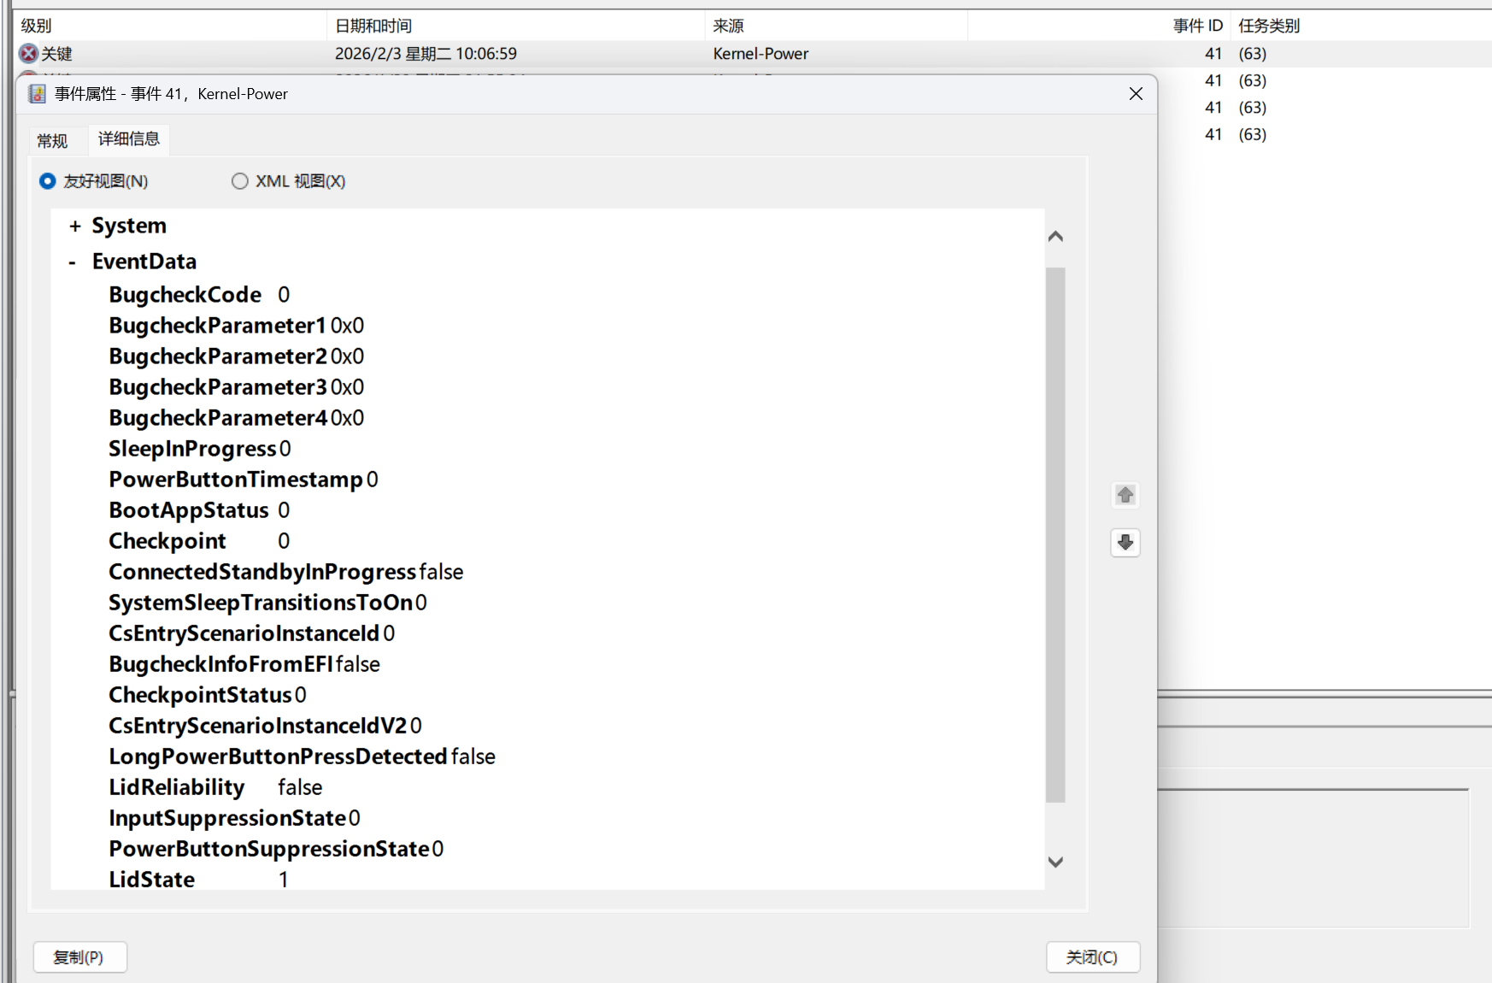Image resolution: width=1492 pixels, height=983 pixels.
Task: Click the red critical error icon in first row
Action: [x=29, y=54]
